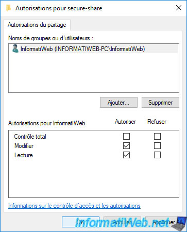Click the Supprimer button
The image size is (187, 232).
pyautogui.click(x=160, y=103)
